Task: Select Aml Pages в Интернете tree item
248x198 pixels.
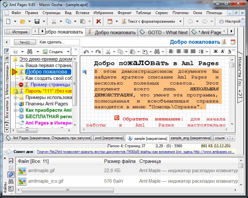Action: pyautogui.click(x=49, y=123)
